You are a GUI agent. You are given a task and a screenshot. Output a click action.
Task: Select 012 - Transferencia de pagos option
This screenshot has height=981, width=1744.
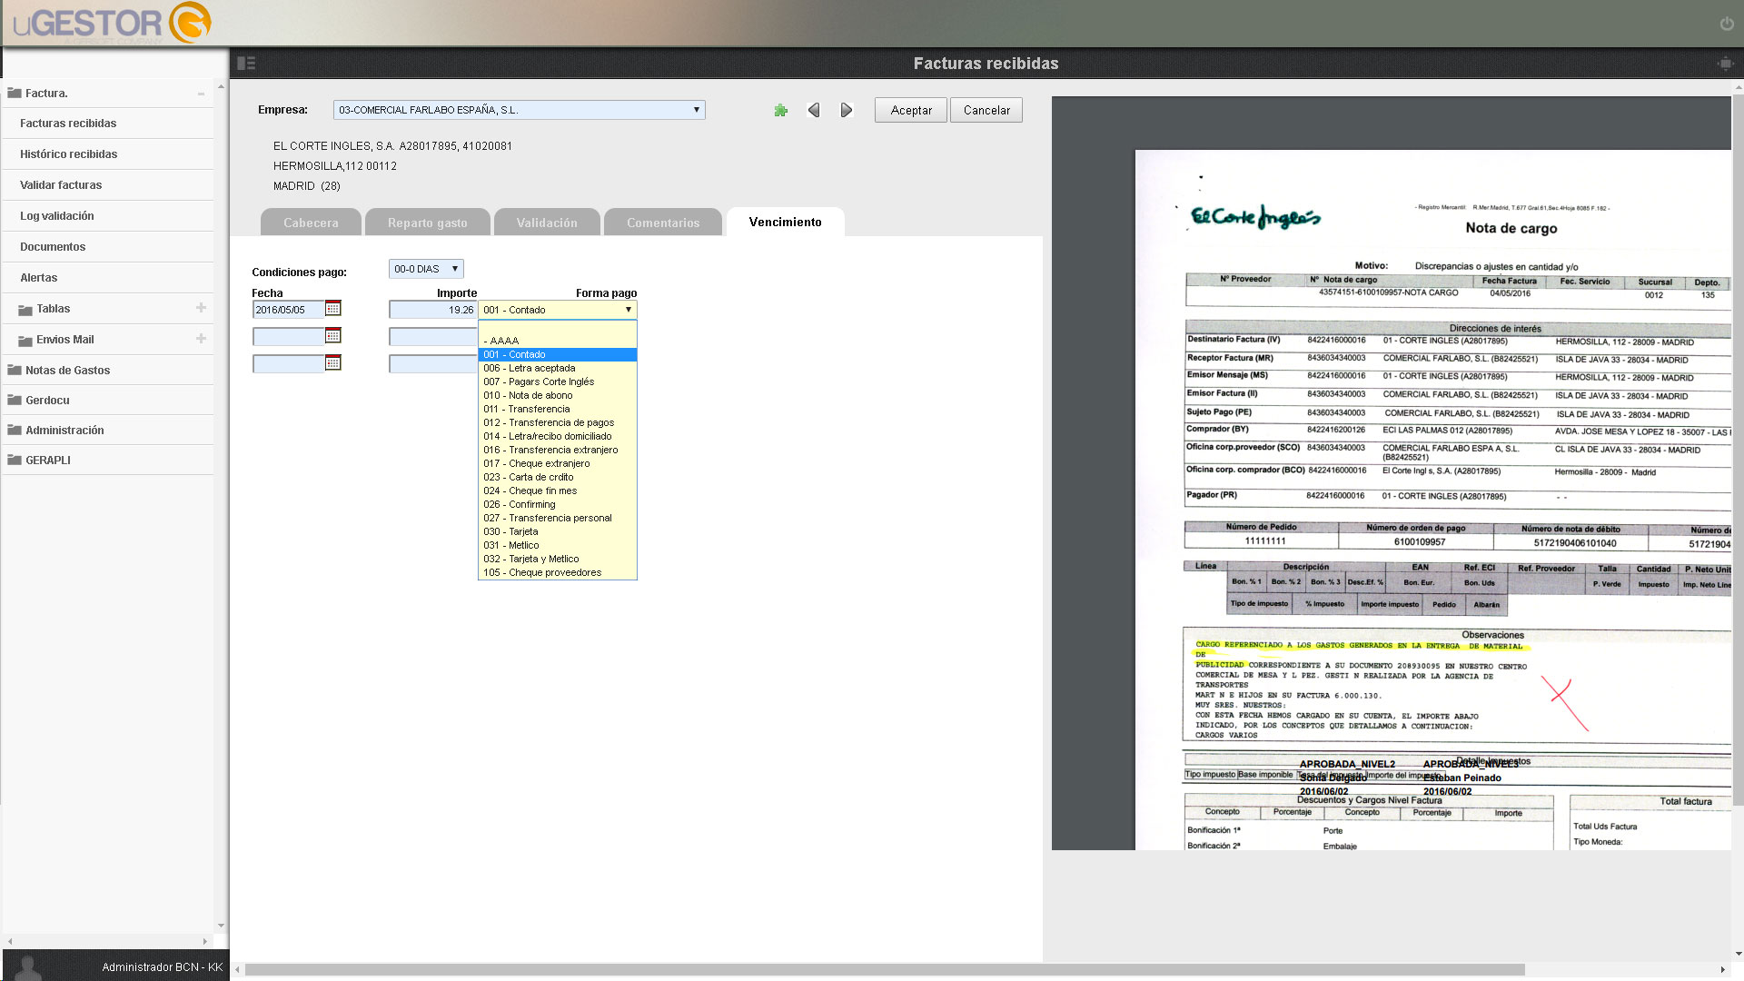[557, 422]
